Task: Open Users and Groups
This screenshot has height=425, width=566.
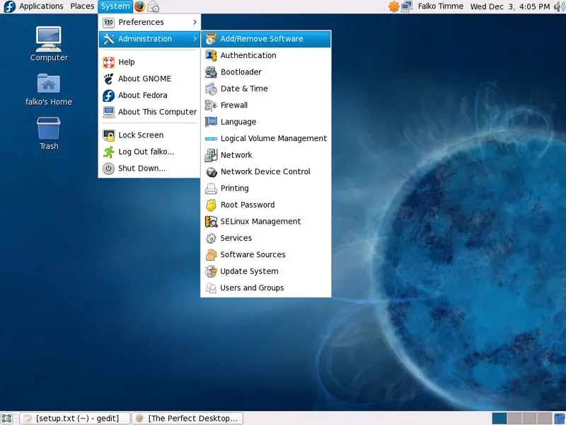Action: pyautogui.click(x=266, y=288)
